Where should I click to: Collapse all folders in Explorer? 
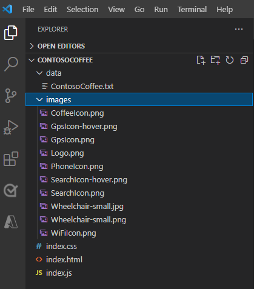(244, 60)
